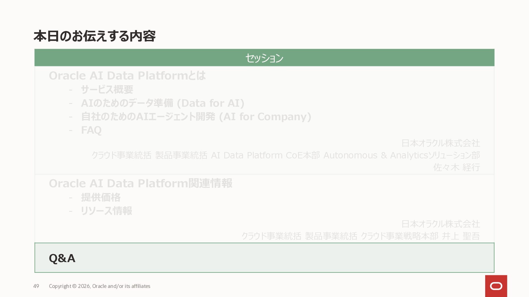Screen dimensions: 529x297
Task: Click the slide page number 49
Action: (x=36, y=286)
